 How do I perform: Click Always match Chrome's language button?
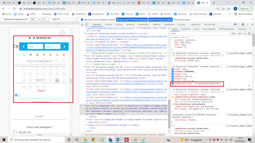click(x=132, y=19)
